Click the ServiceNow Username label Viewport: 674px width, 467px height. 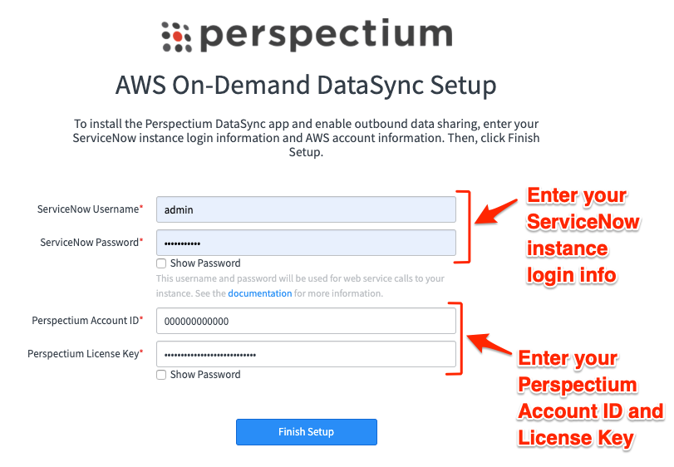click(90, 209)
